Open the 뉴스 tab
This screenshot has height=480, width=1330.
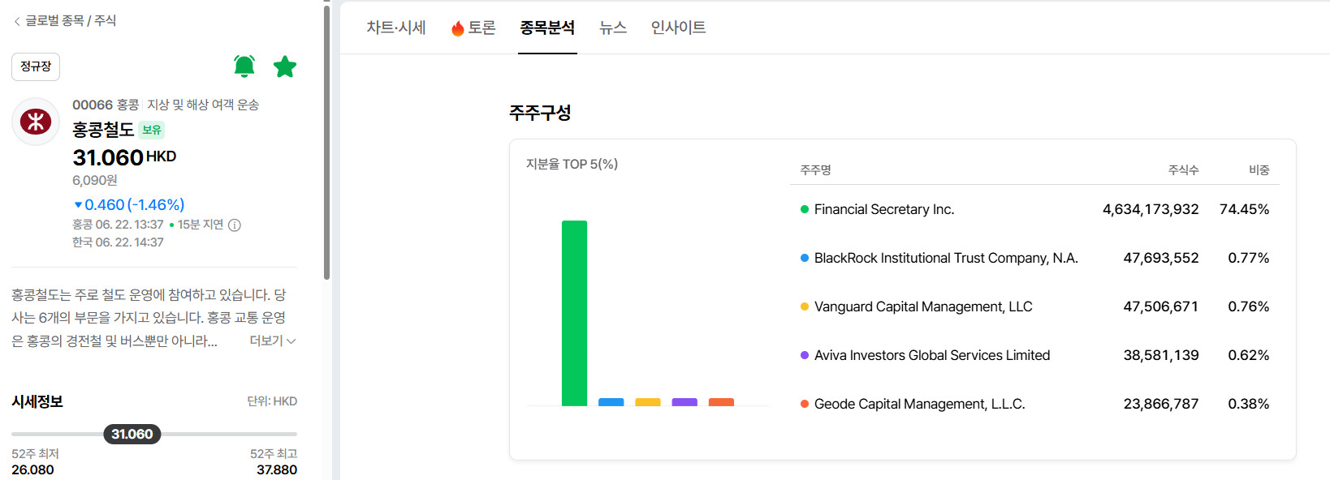[x=613, y=28]
